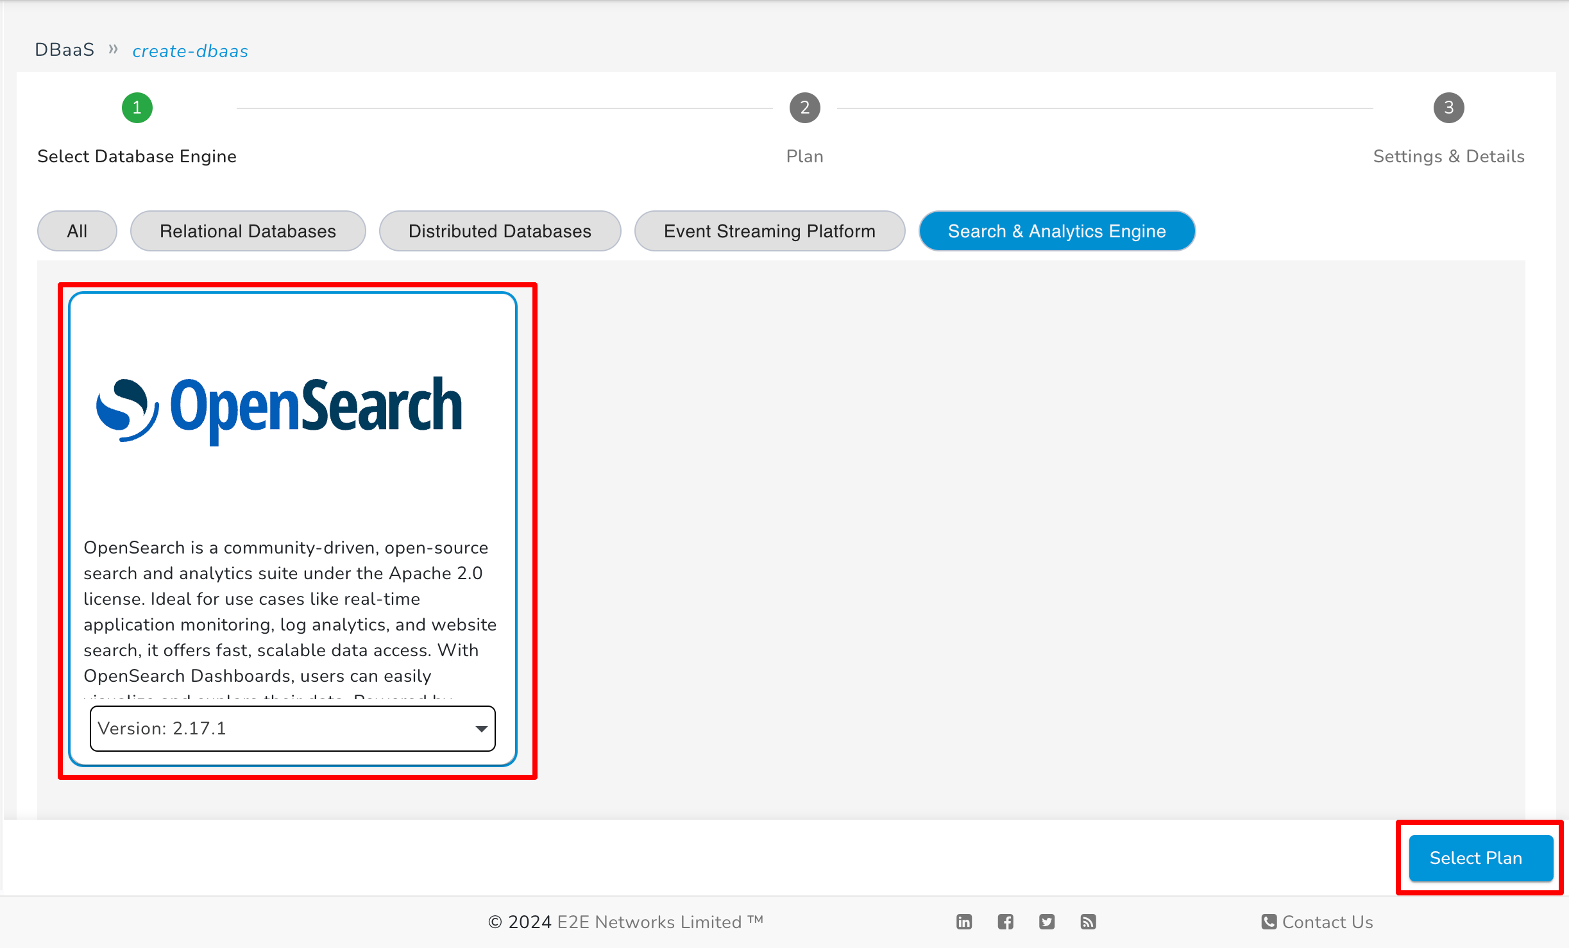Open the RSS feed footer icon

(1088, 922)
